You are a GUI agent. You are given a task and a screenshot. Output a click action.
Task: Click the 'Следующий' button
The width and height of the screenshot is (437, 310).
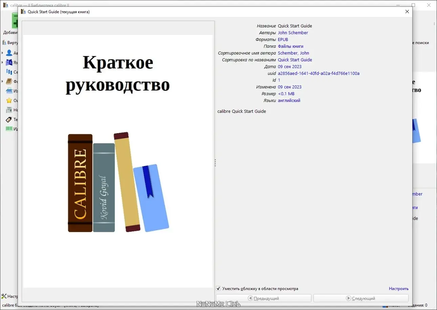click(361, 298)
